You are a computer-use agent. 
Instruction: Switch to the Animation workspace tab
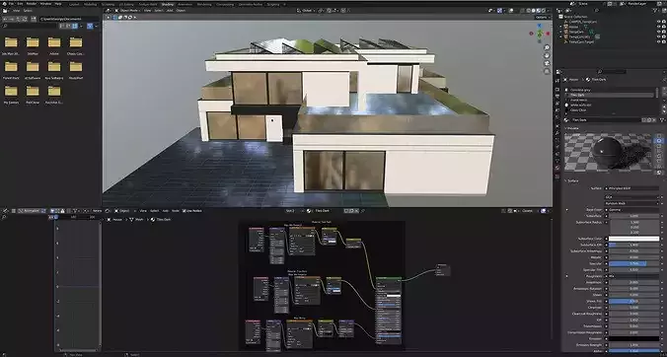tap(185, 4)
